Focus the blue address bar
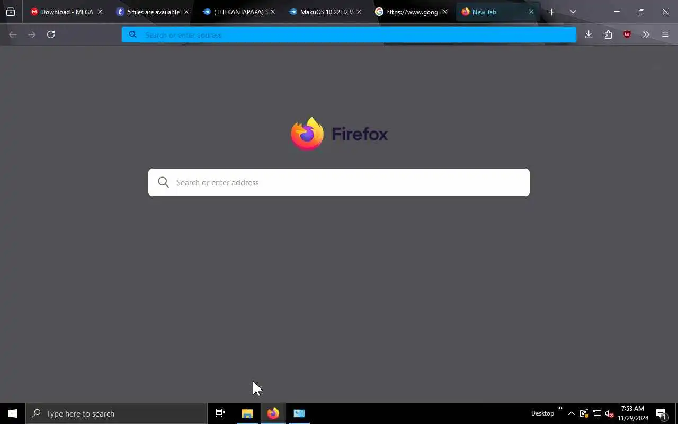The height and width of the screenshot is (424, 678). click(x=349, y=34)
